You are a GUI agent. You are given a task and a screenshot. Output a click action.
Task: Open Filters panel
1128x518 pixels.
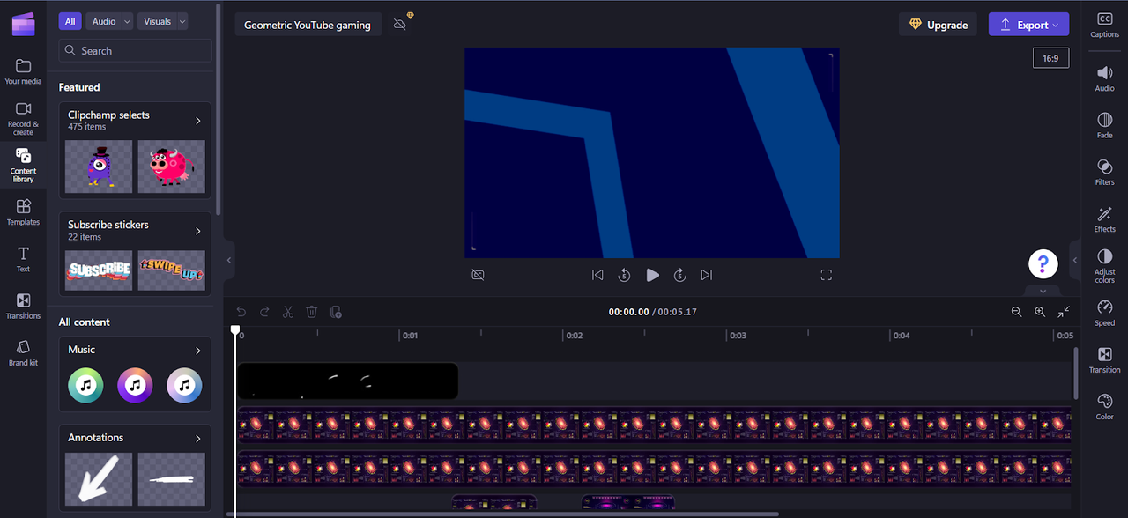tap(1104, 172)
